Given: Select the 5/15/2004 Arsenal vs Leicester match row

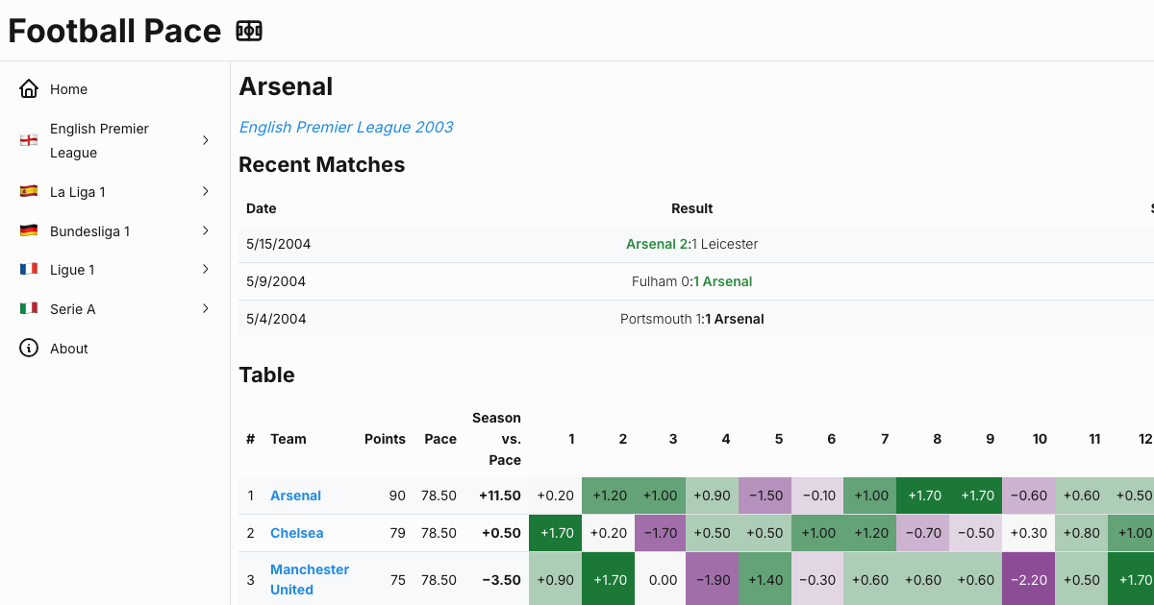Looking at the screenshot, I should pos(691,244).
